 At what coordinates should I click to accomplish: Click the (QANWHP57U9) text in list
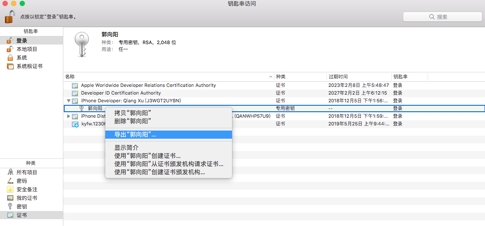253,116
